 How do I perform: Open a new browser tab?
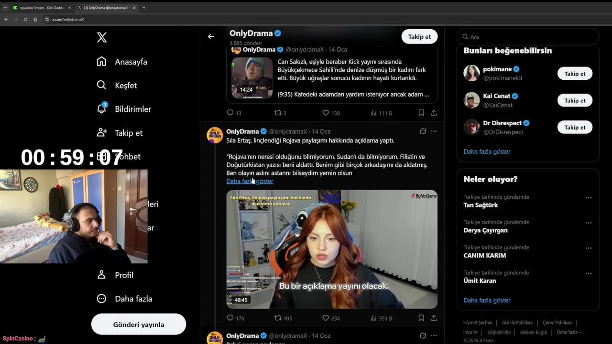click(143, 8)
